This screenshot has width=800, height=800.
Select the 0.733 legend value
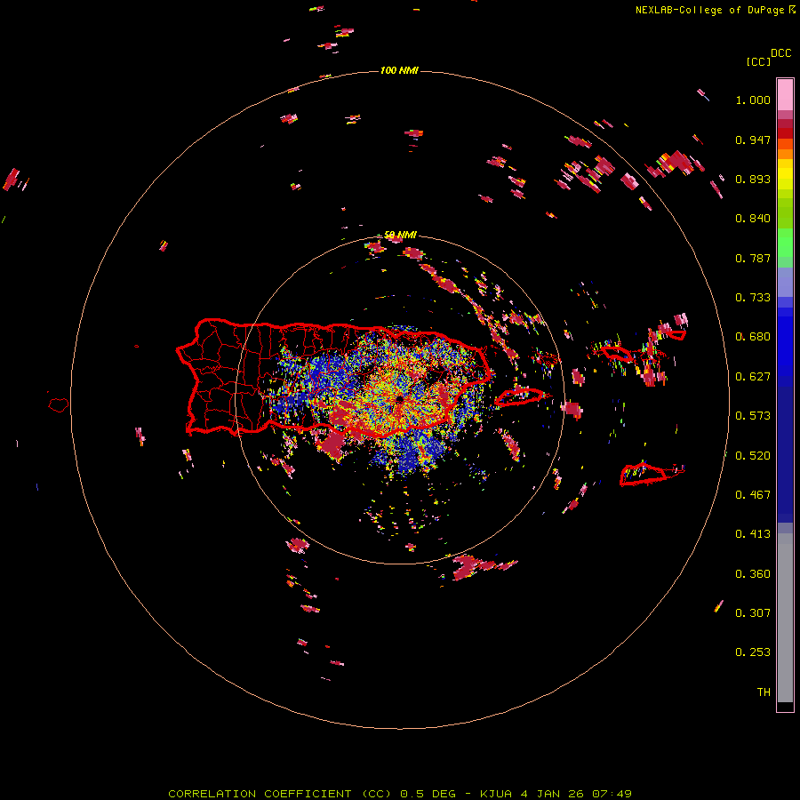click(x=753, y=298)
